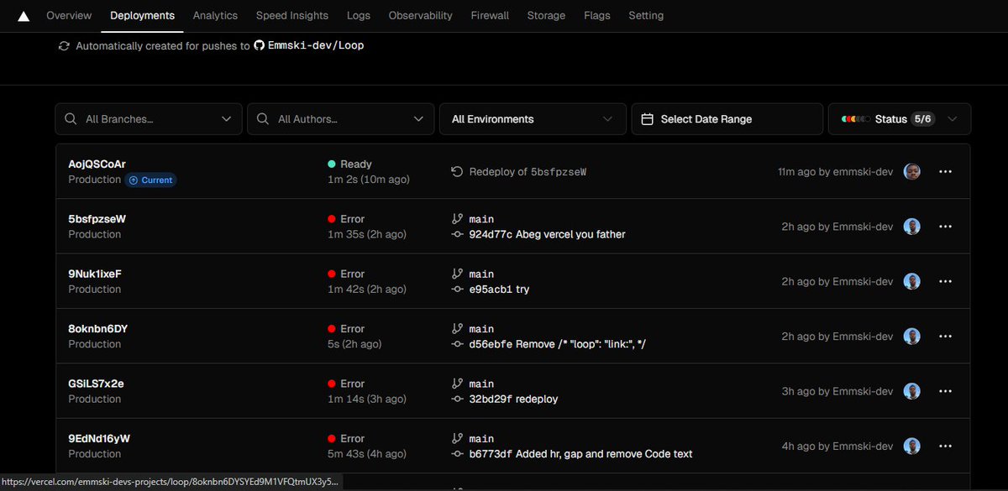Switch to the Analytics tab
Image resolution: width=1008 pixels, height=491 pixels.
[215, 15]
